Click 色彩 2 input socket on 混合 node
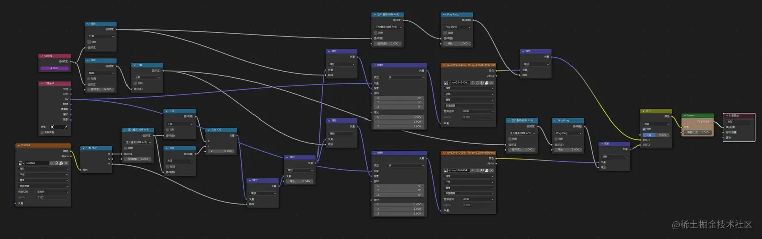 click(640, 145)
